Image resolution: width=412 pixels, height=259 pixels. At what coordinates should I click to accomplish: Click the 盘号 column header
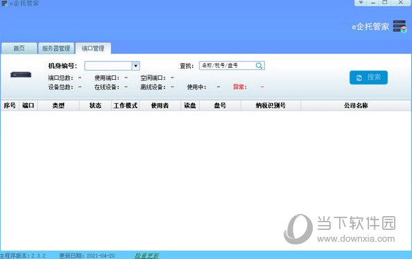220,105
